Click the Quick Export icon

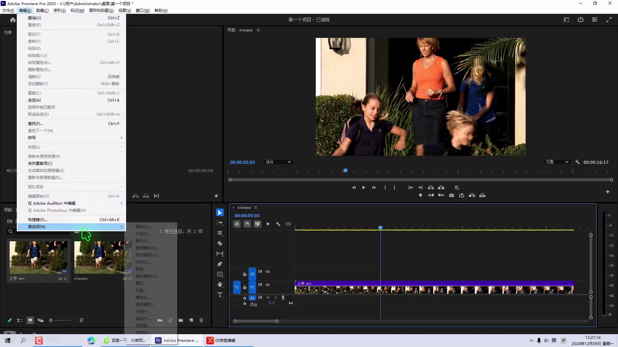(x=581, y=20)
